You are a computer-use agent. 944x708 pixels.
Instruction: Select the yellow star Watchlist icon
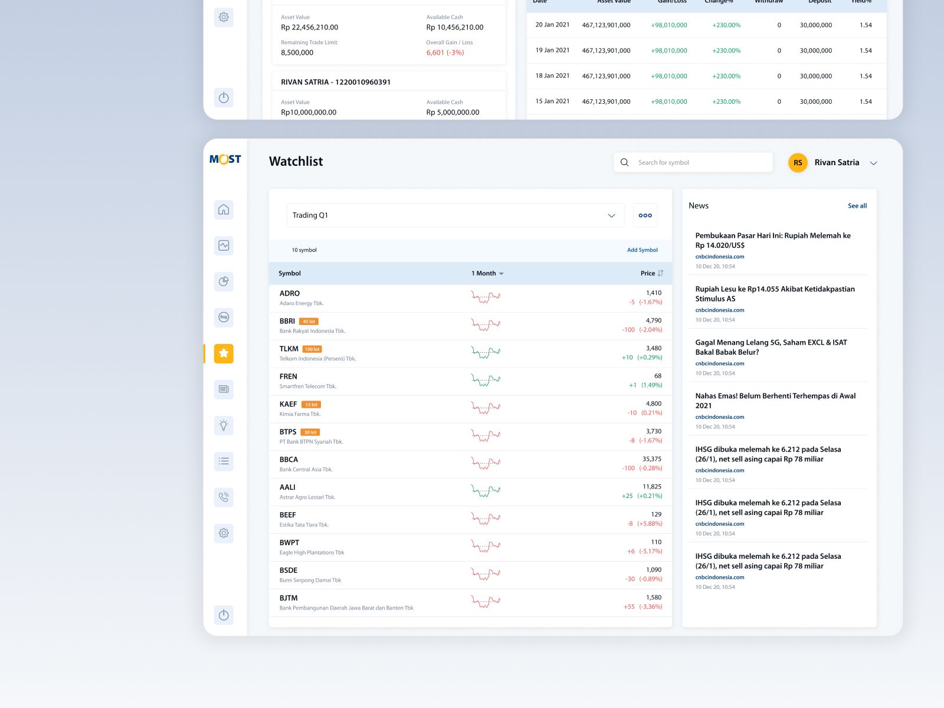point(224,353)
